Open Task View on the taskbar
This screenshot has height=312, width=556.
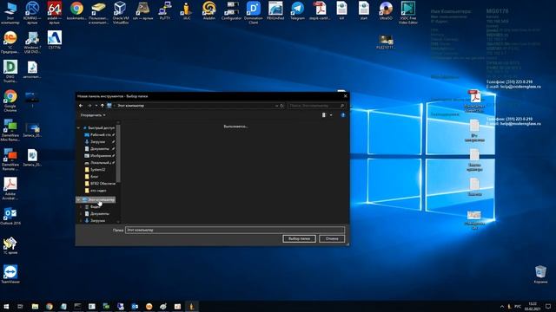pyautogui.click(x=20, y=306)
